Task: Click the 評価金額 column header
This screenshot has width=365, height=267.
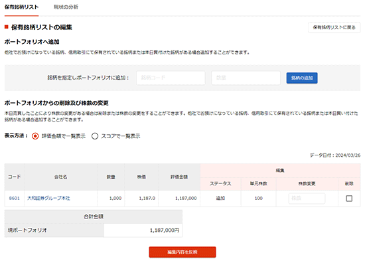Action: coord(179,177)
